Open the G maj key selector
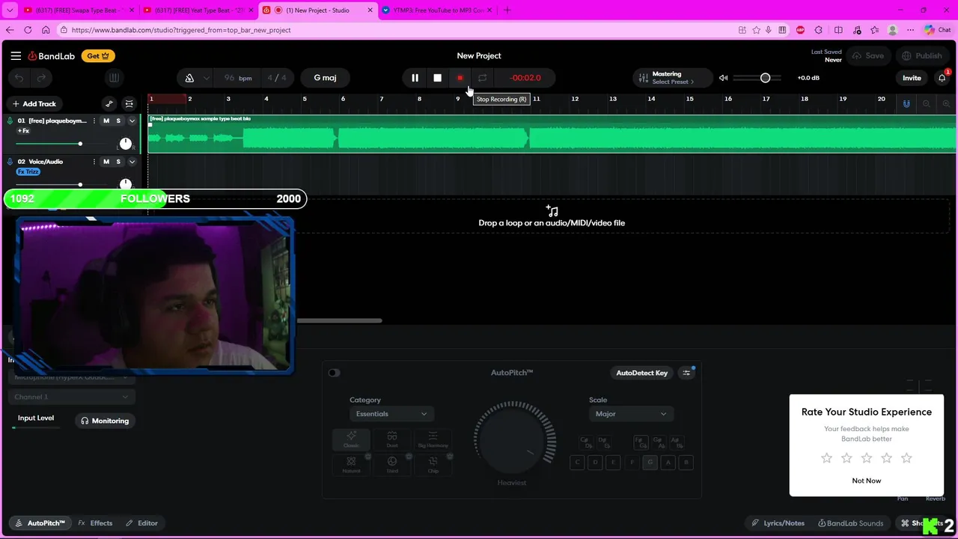This screenshot has height=539, width=958. (x=325, y=78)
